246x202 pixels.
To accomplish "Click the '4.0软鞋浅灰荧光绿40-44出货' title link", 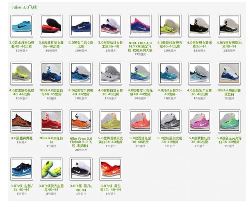I will pos(170,45).
